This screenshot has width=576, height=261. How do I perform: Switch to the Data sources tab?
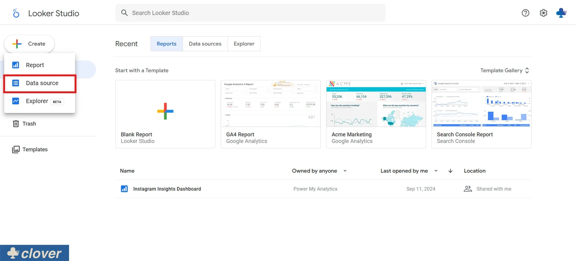click(205, 44)
